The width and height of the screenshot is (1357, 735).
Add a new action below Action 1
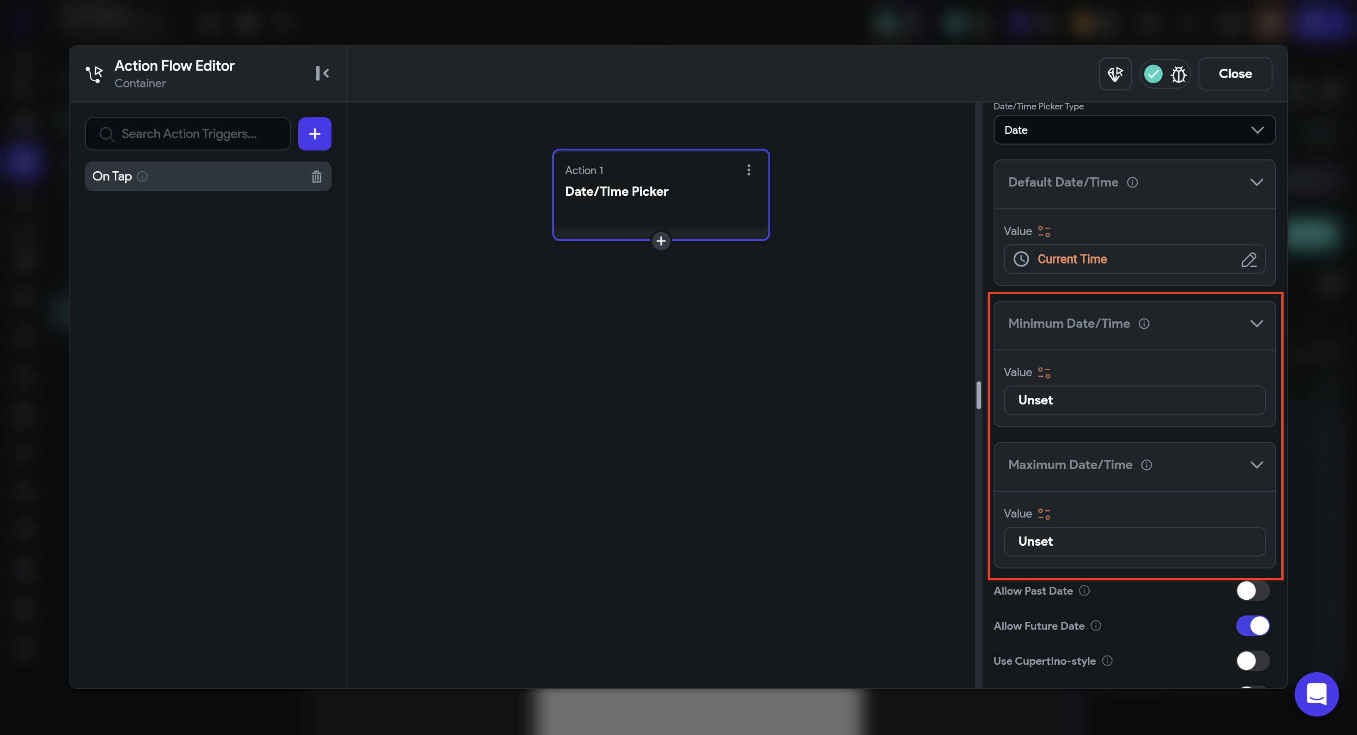click(x=661, y=241)
